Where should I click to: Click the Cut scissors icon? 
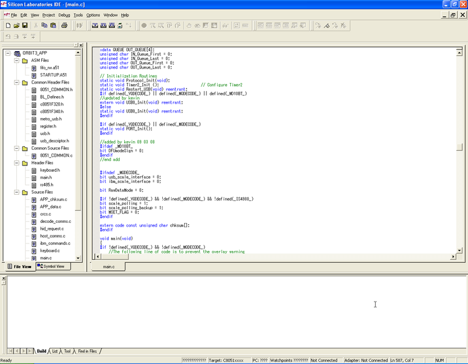36,26
